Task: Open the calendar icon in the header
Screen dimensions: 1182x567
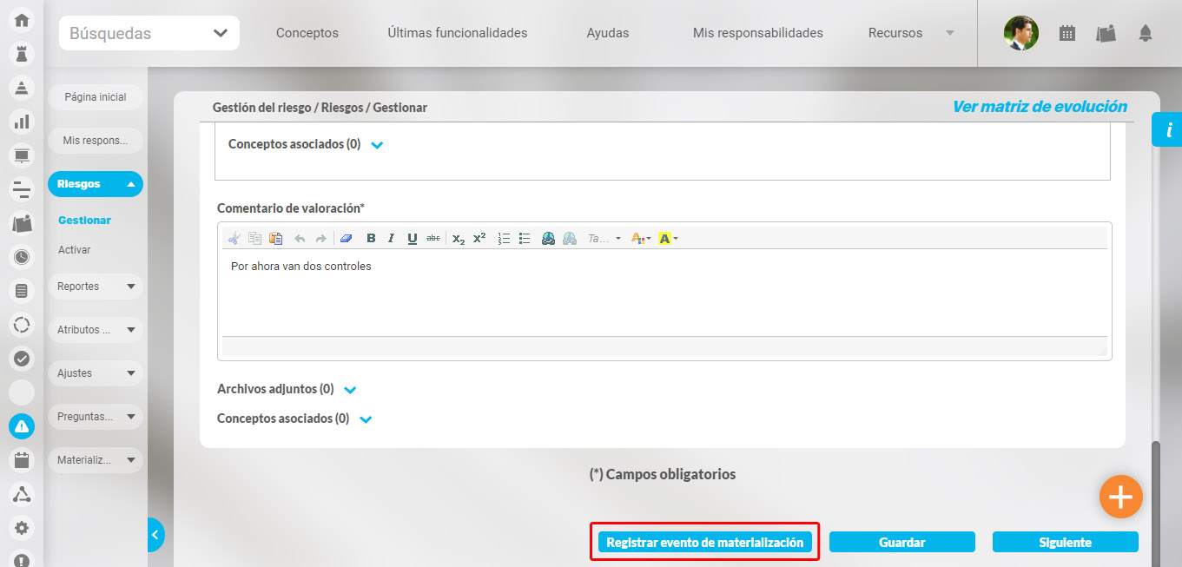Action: tap(1067, 33)
